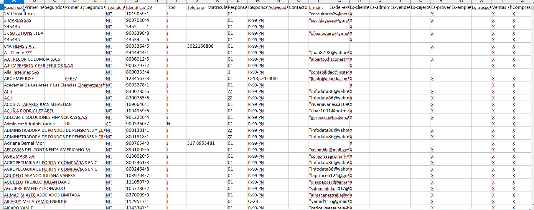Select the Es-cajero header cell
The width and height of the screenshot is (534, 210).
420,7
